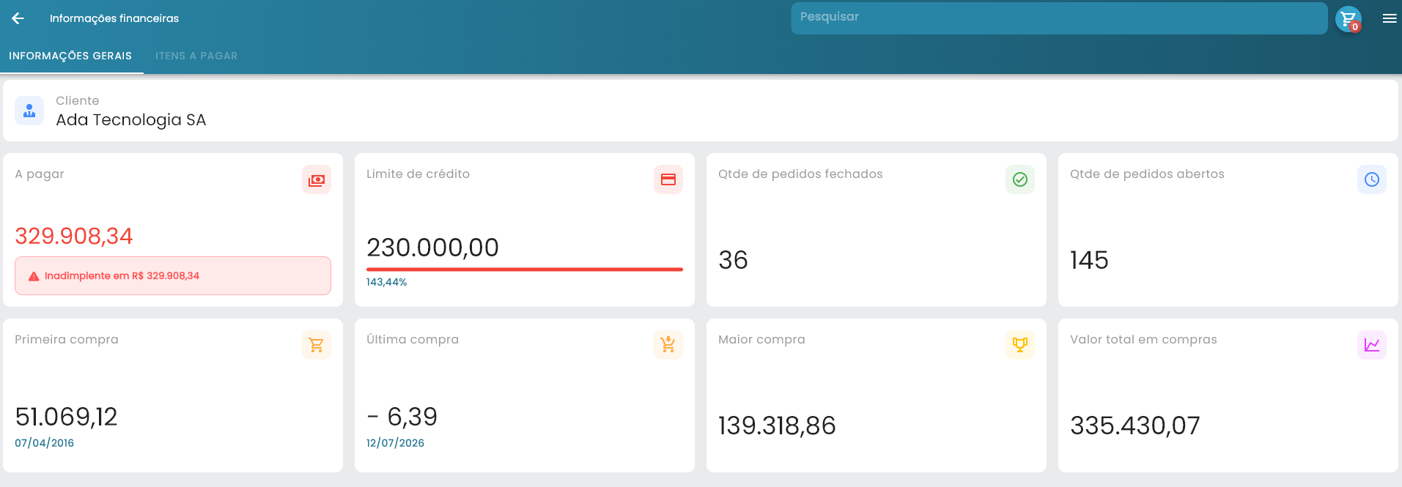Viewport: 1402px width, 487px height.
Task: Click the green check icon on pedidos fechados
Action: 1020,179
